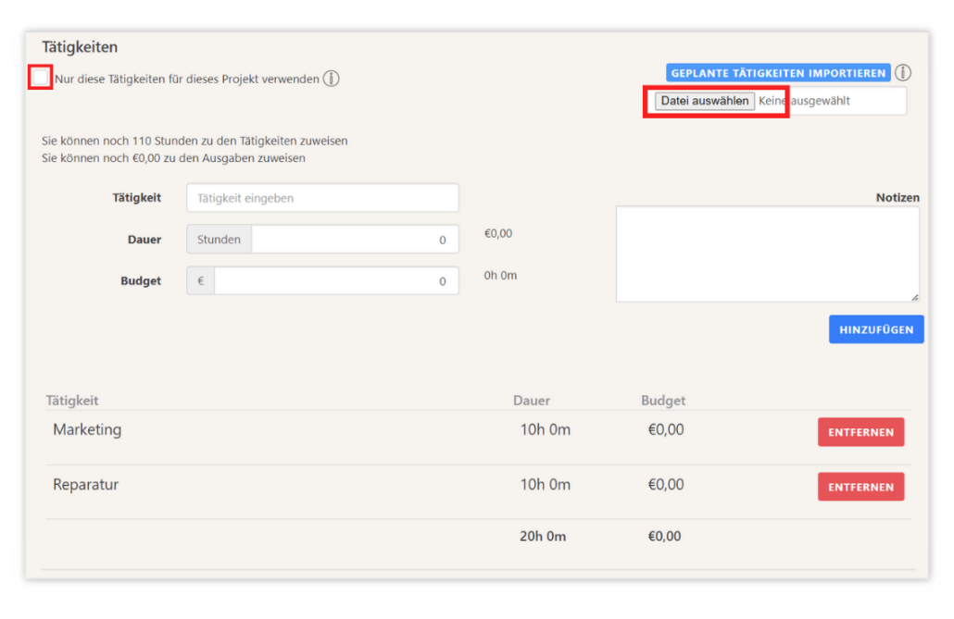This screenshot has height=619, width=954.
Task: Grab the Notizen textarea resize handle
Action: click(x=914, y=296)
